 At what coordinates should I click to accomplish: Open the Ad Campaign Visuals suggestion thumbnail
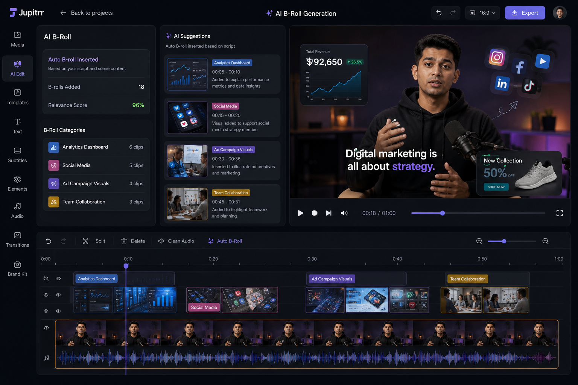[x=187, y=161]
